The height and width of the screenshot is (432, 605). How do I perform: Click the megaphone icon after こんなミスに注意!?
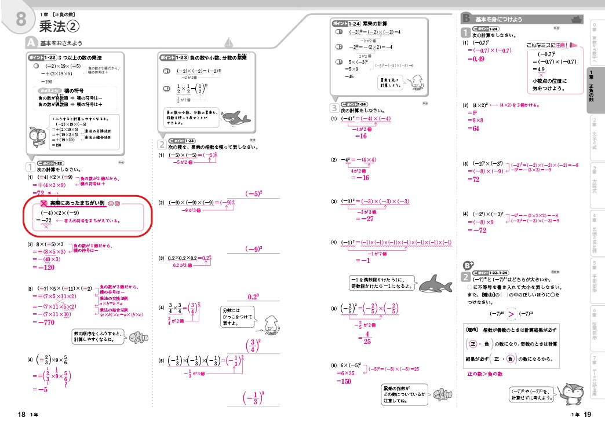573,45
